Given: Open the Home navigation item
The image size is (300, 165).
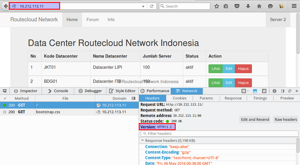Looking at the screenshot, I should [72, 20].
